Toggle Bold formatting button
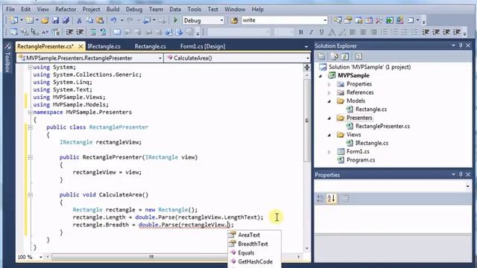Screen dimensions: 477x268 [x=301, y=32]
